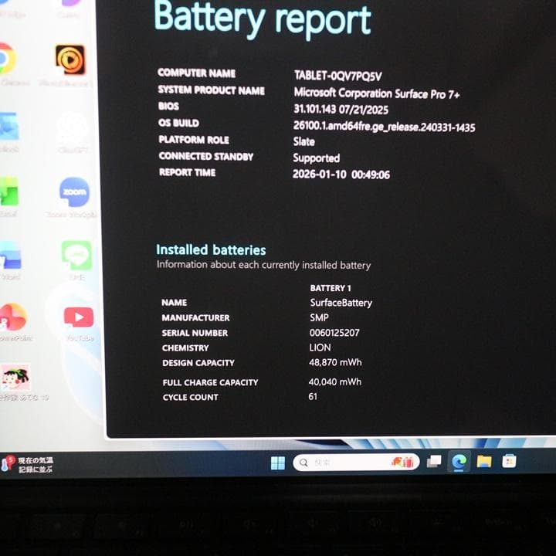Click the taskbar search box
This screenshot has width=556, height=556.
[x=356, y=463]
